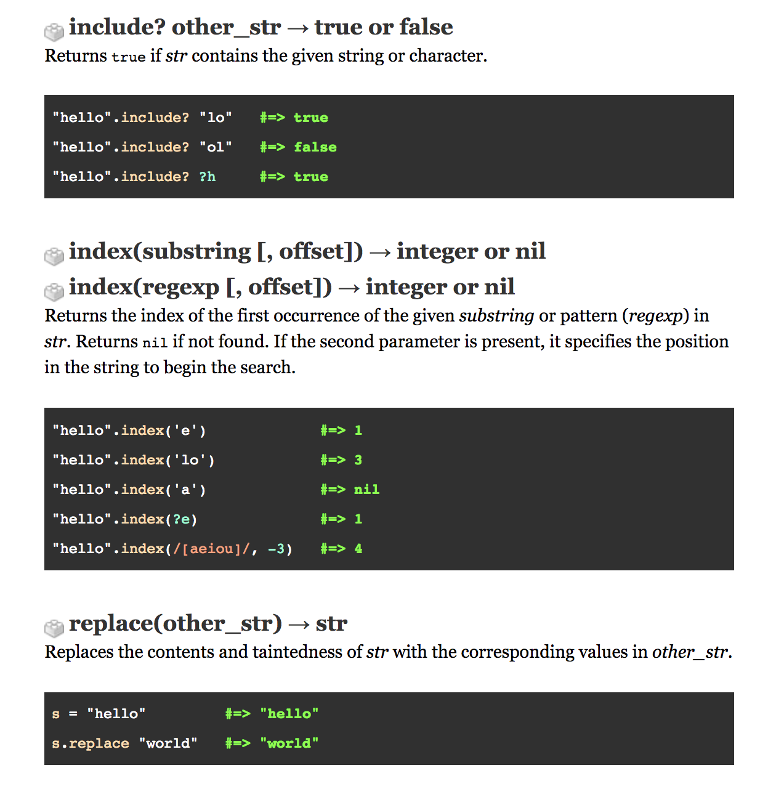This screenshot has height=797, width=776.
Task: Open the index(regexp [, offset]) method heading
Action: click(291, 287)
